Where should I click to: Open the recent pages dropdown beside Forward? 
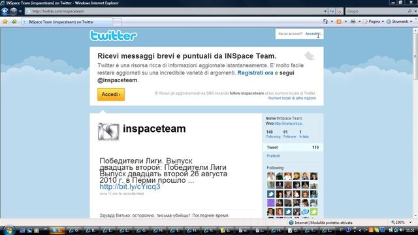point(20,12)
